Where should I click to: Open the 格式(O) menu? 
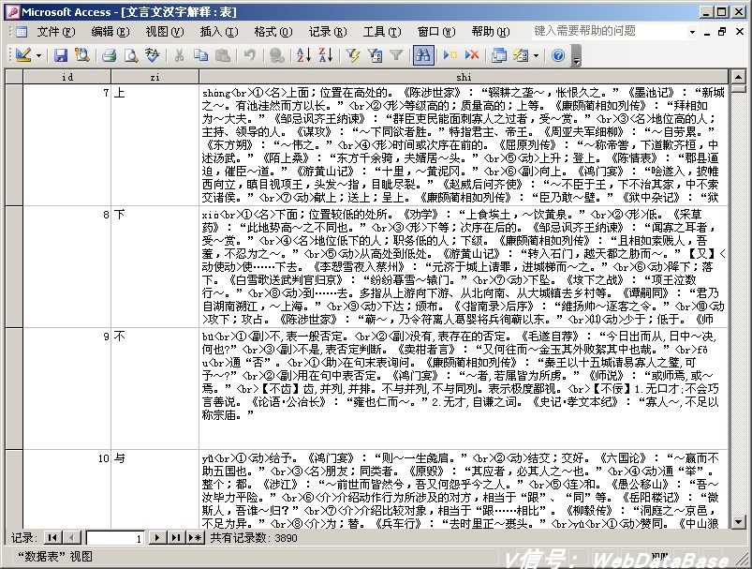pos(273,32)
